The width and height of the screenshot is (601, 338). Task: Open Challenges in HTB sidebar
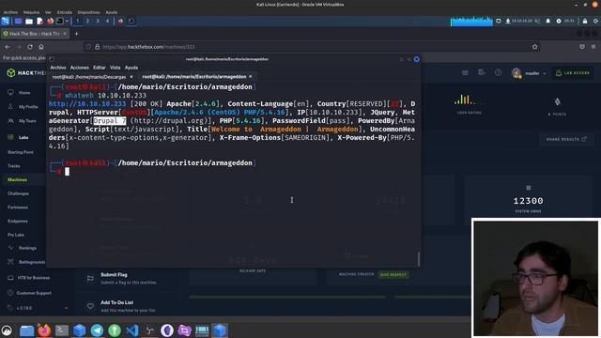point(18,193)
